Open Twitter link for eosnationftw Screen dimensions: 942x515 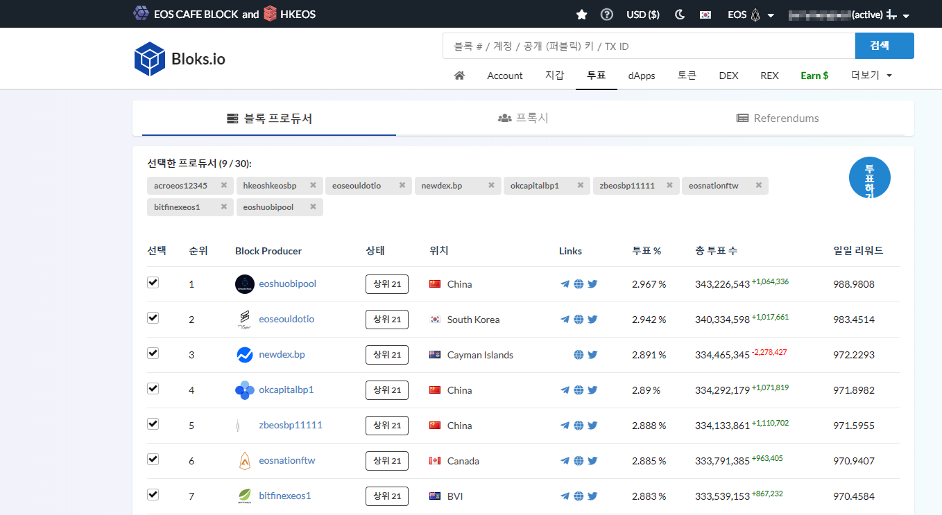(x=592, y=461)
